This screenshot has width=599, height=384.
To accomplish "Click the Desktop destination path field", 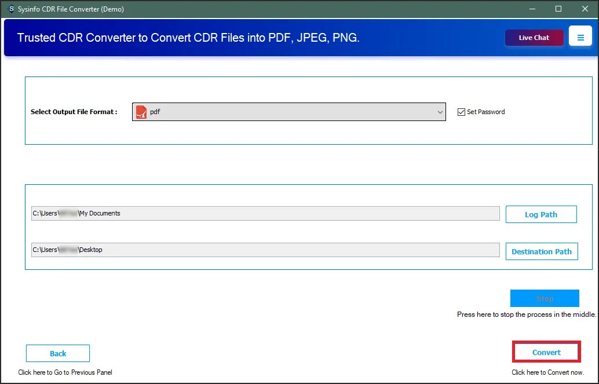I will tap(265, 250).
